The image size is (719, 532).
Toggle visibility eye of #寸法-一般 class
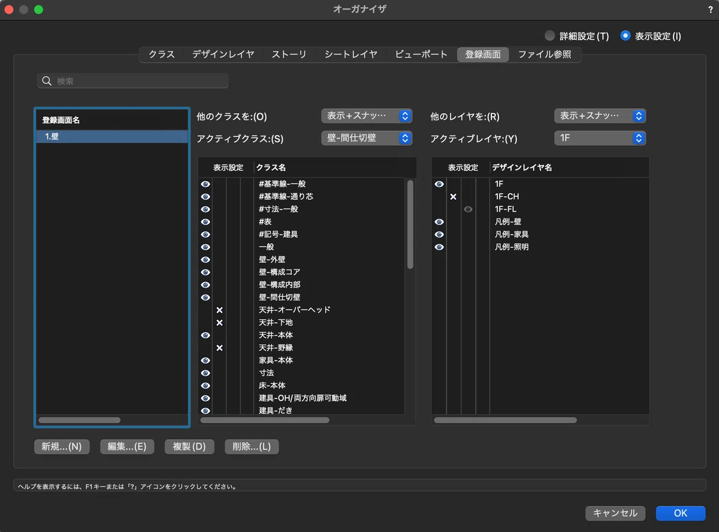click(x=206, y=209)
